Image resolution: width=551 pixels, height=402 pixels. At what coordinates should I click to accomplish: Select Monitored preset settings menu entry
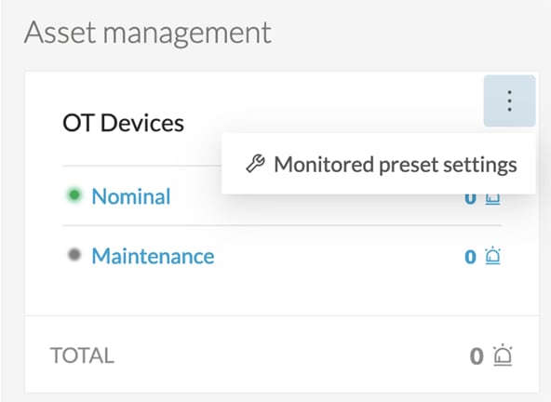point(379,164)
